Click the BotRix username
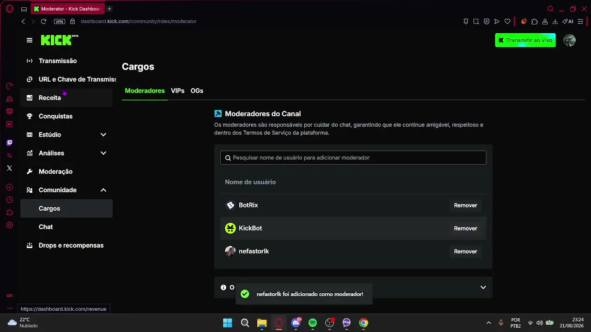 248,205
